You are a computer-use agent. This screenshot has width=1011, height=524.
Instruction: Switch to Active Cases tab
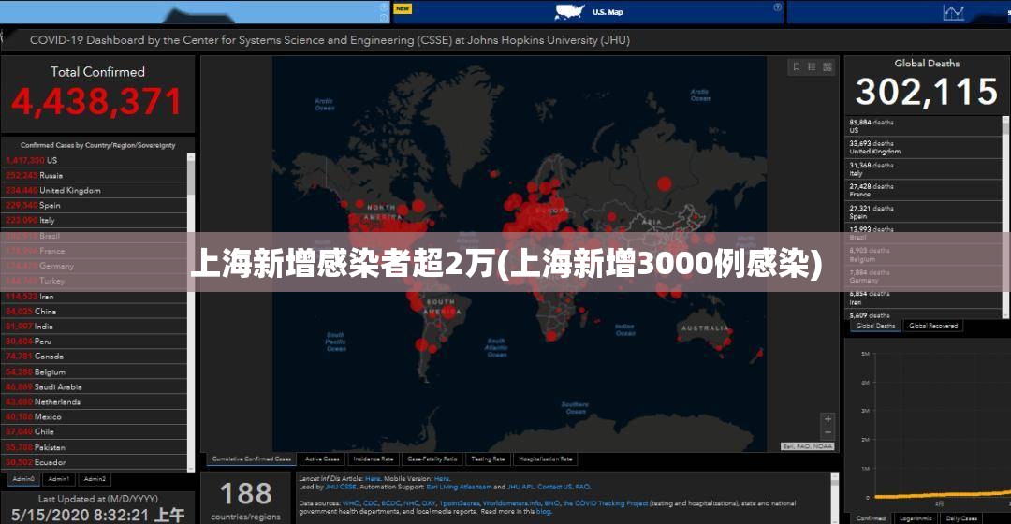(x=322, y=459)
